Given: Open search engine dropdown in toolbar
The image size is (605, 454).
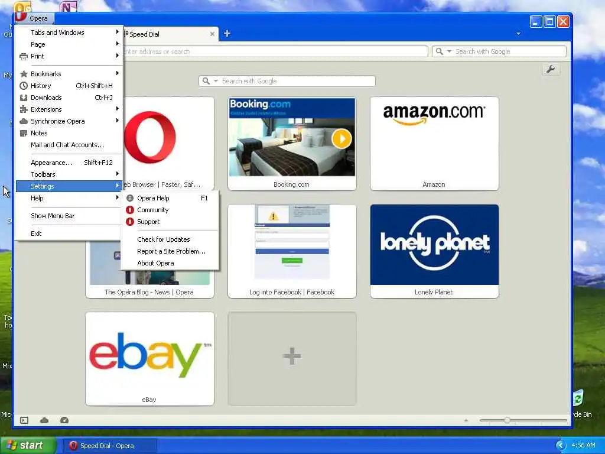Looking at the screenshot, I should click(x=449, y=51).
